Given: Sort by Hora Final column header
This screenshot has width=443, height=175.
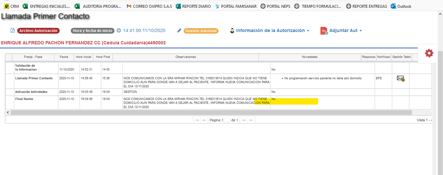Looking at the screenshot, I should (x=103, y=57).
